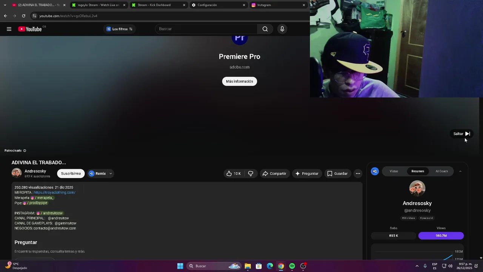Click the Windows taskbar Buscar search box
Screen dimensions: 483x272
(214, 266)
